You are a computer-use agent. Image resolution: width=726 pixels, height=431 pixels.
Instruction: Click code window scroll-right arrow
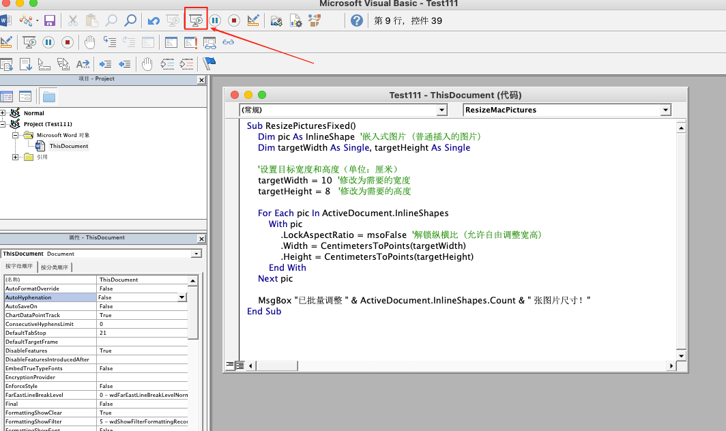[x=671, y=366]
